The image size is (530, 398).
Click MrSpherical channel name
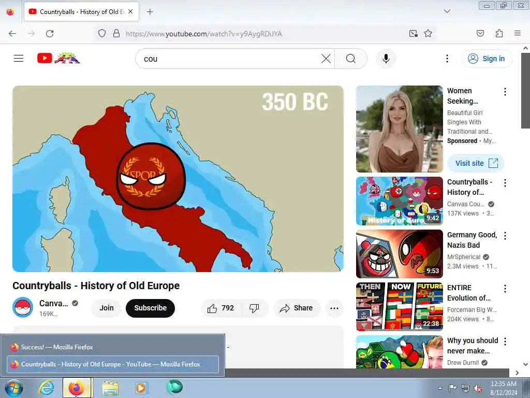[463, 257]
